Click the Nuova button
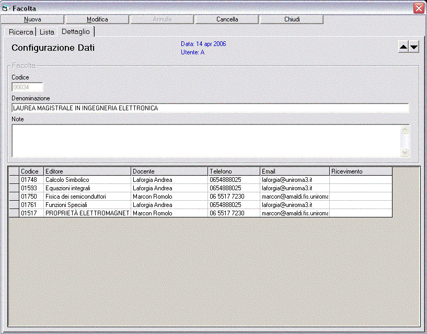The image size is (427, 334). [x=32, y=19]
